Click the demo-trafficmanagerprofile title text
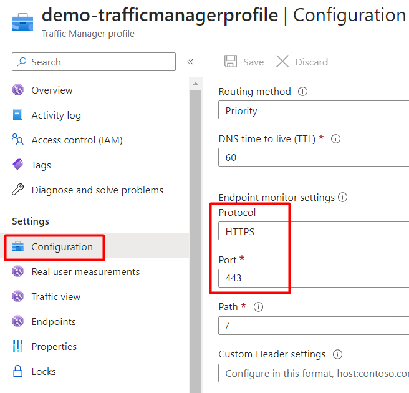Screen dimensions: 409x393 pos(160,15)
